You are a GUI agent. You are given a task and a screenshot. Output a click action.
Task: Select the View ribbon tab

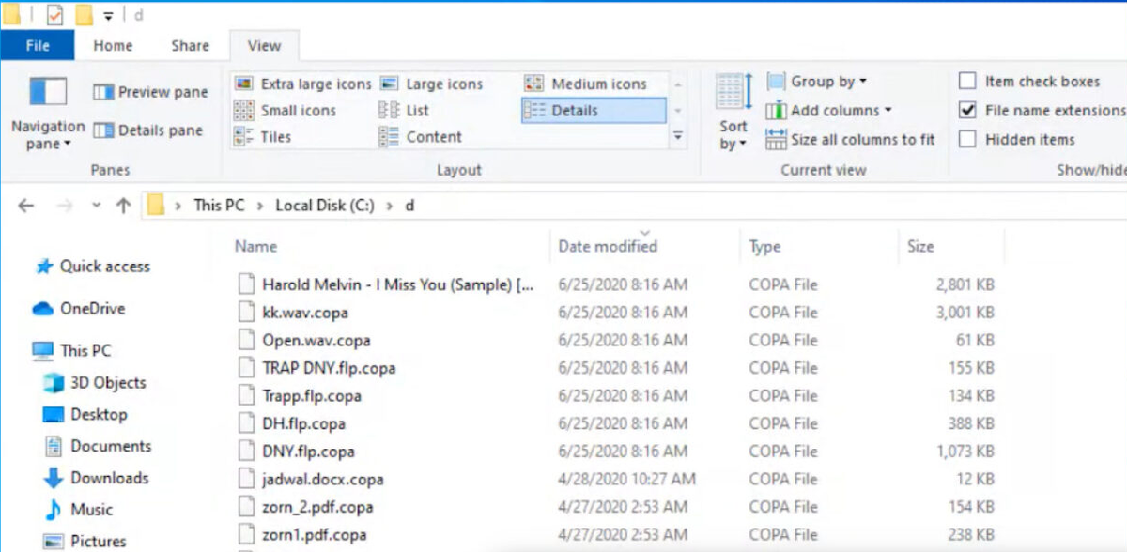coord(264,45)
